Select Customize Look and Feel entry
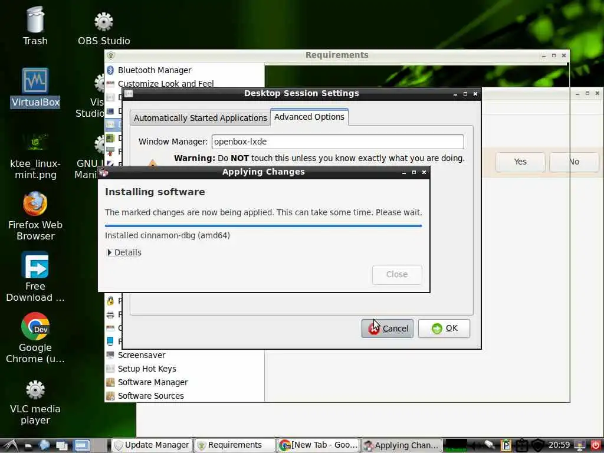Screen dimensions: 604x453 (166, 84)
